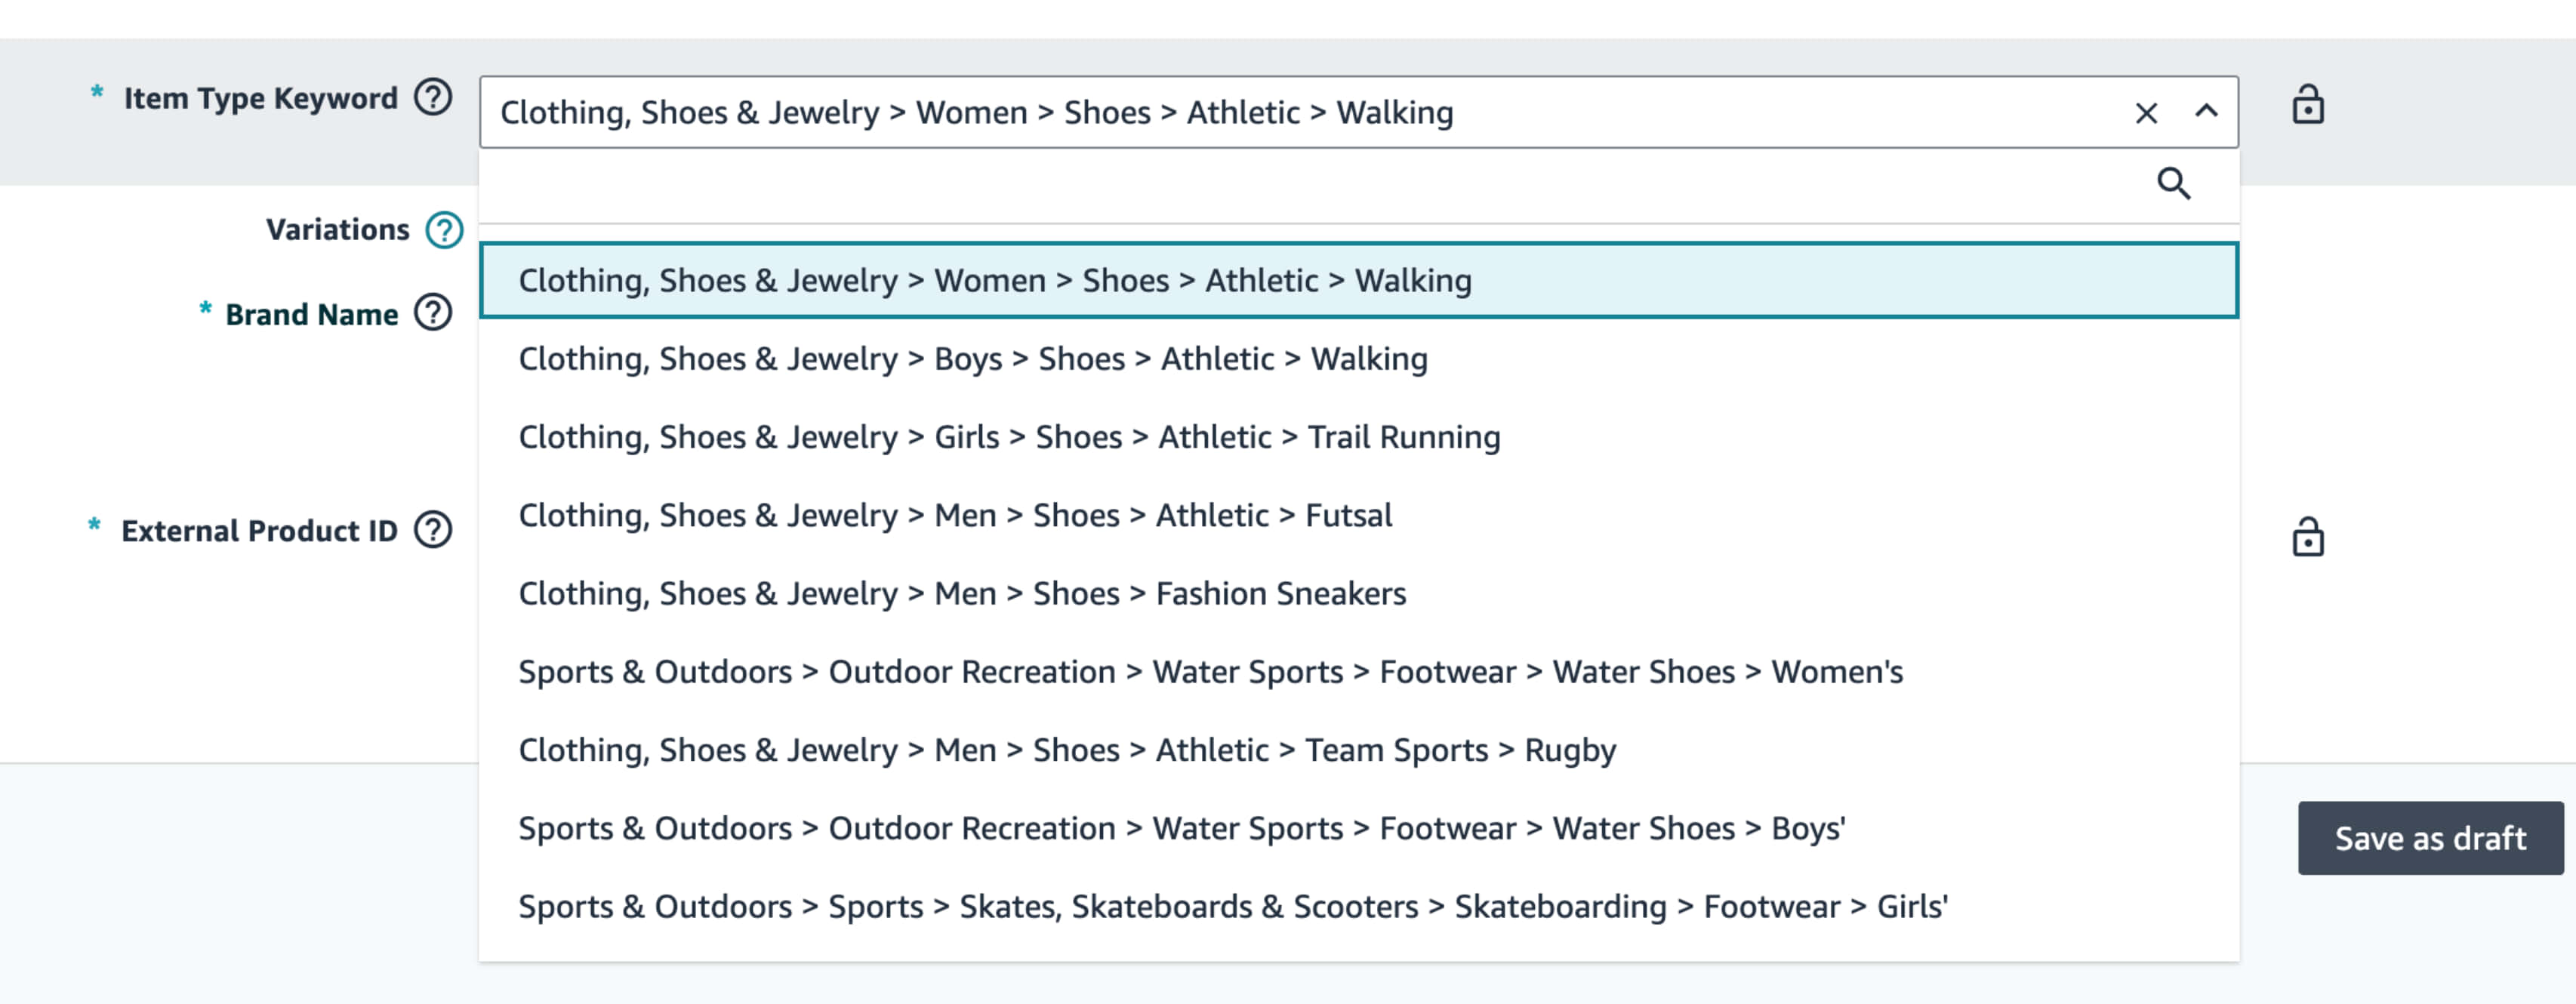2576x1004 pixels.
Task: Click the Brand Name help icon
Action: (x=433, y=314)
